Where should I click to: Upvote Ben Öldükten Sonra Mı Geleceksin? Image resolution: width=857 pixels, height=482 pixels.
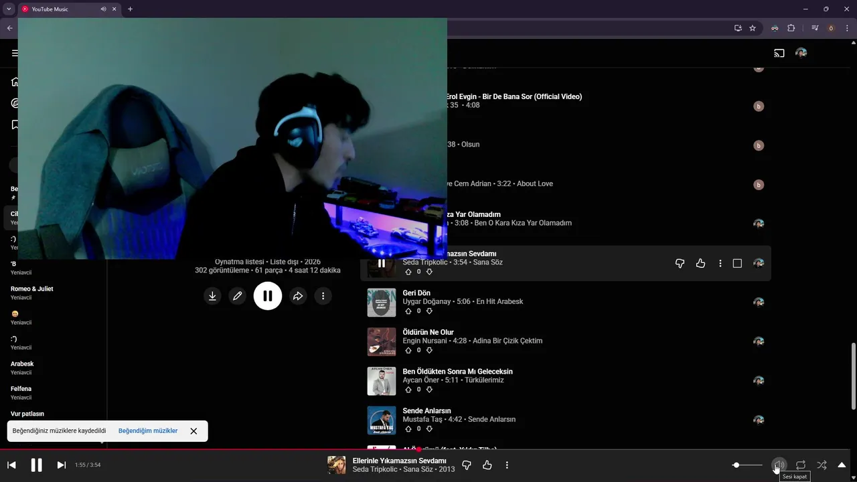[x=408, y=390]
